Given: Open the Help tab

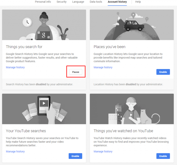Looking at the screenshot, I should pyautogui.click(x=138, y=2).
